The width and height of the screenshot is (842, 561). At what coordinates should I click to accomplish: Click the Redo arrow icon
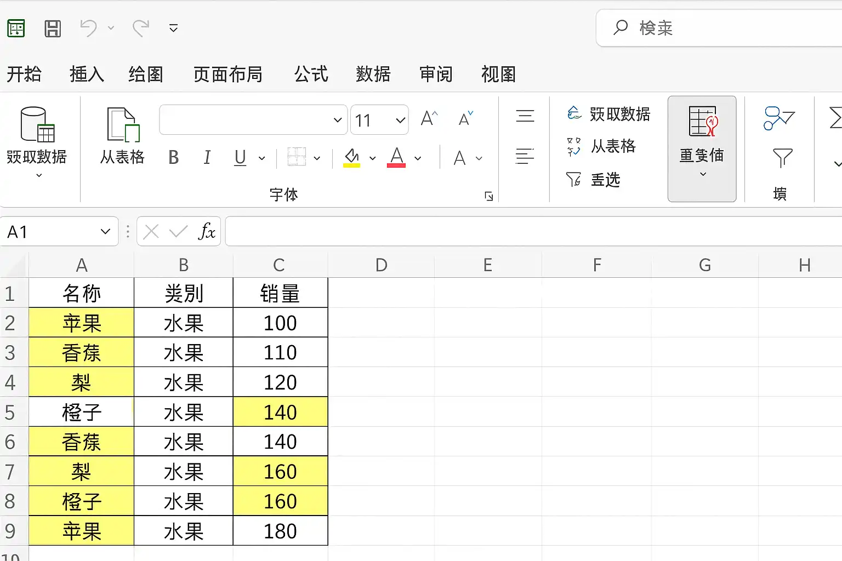141,28
